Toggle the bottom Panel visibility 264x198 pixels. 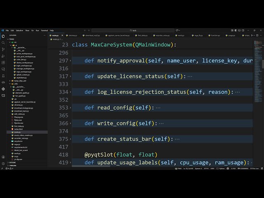pyautogui.click(x=239, y=31)
